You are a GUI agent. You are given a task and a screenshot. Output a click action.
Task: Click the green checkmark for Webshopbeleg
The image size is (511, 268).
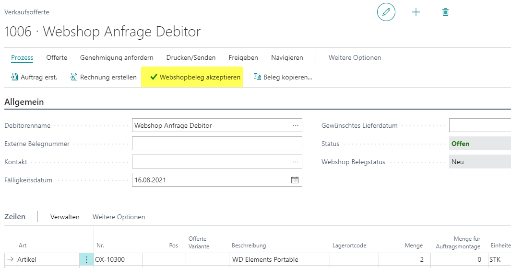coord(154,77)
